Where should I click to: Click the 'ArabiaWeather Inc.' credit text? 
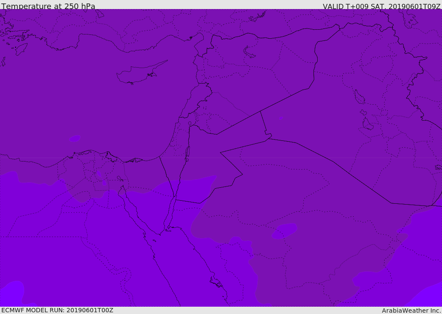(x=411, y=311)
